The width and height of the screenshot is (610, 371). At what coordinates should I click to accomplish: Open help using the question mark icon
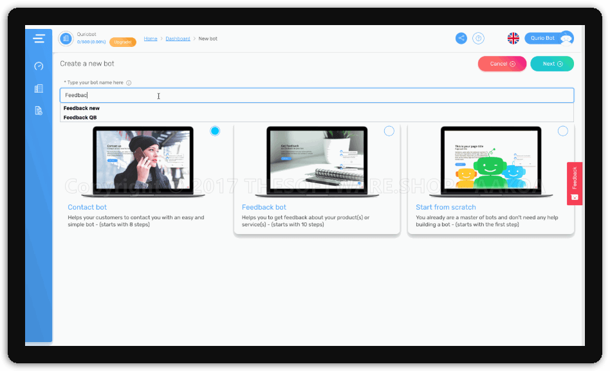tap(478, 38)
